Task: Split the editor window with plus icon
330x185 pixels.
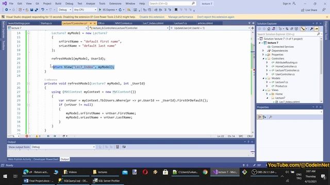Action: [x=253, y=28]
